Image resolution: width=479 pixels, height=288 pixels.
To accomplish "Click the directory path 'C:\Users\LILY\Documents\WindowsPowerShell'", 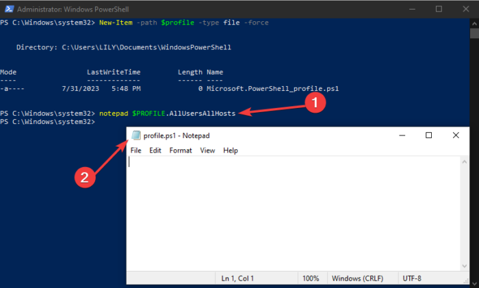I will (146, 47).
